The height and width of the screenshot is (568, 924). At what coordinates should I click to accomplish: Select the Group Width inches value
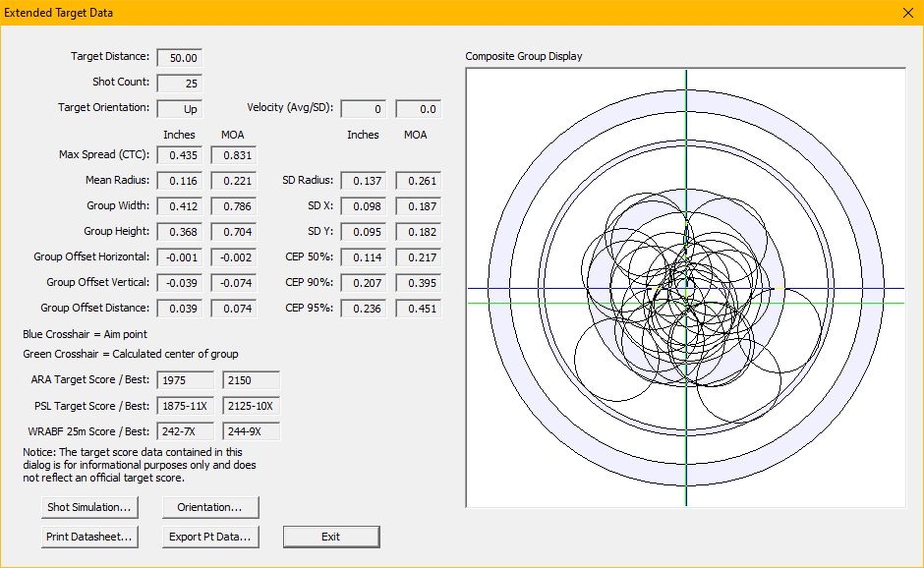180,206
